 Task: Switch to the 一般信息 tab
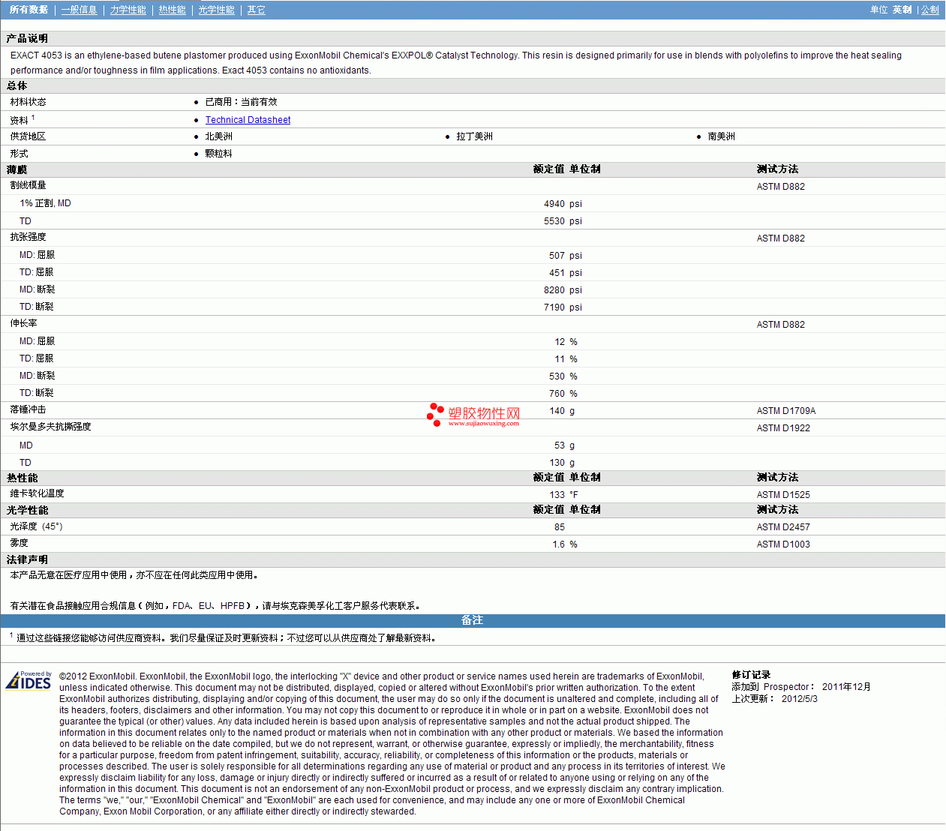(80, 10)
